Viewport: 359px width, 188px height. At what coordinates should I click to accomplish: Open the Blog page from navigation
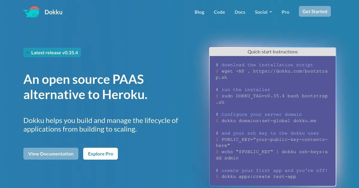pos(199,12)
